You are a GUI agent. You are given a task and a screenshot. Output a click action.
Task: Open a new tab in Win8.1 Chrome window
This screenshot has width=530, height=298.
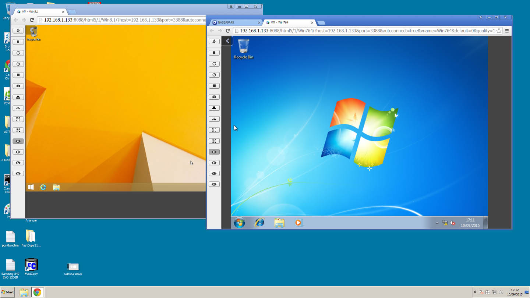pyautogui.click(x=72, y=12)
